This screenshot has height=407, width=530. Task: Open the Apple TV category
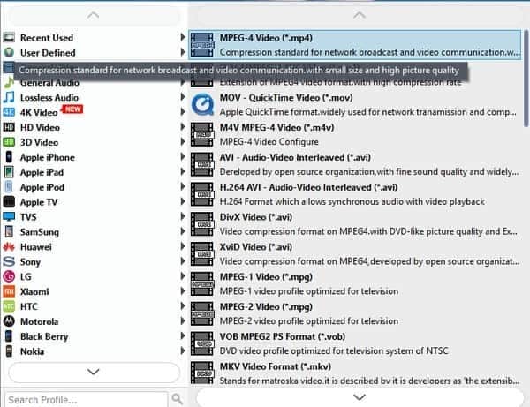point(40,202)
